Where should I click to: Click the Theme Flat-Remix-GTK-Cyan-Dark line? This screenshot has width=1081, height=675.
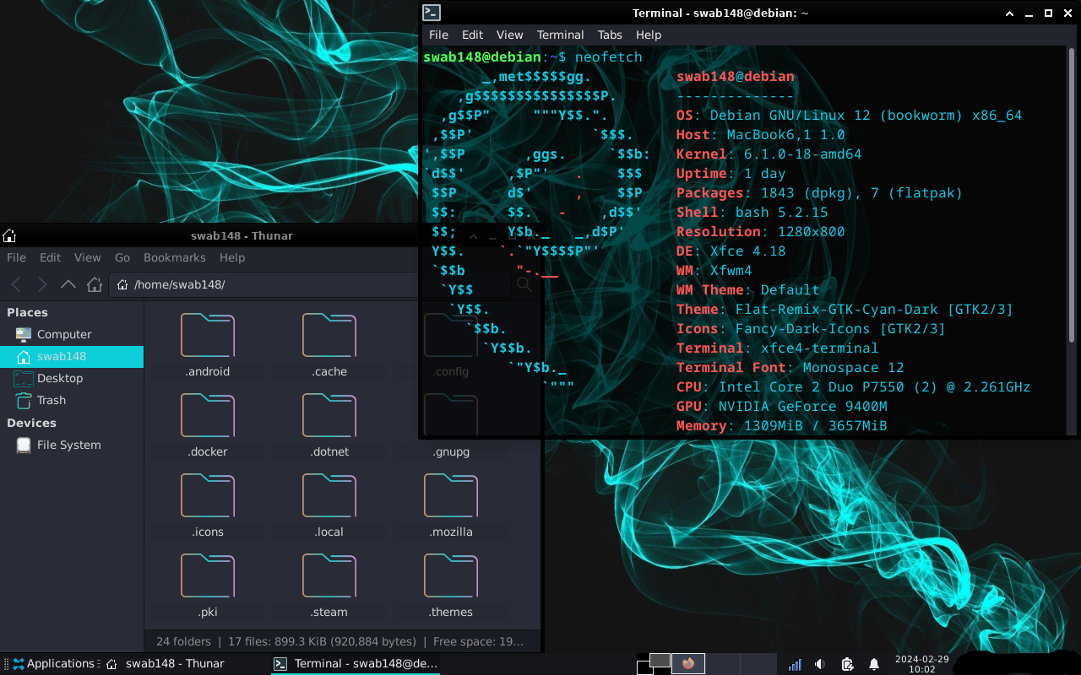click(845, 310)
